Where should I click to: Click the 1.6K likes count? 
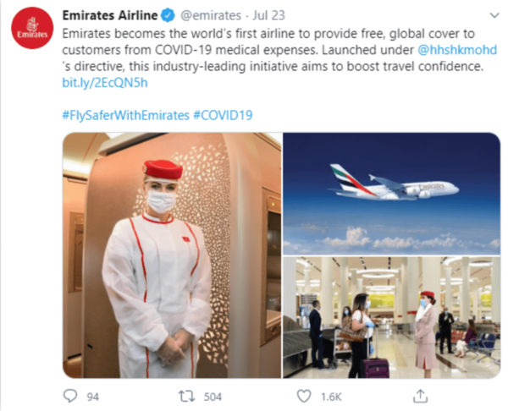click(331, 397)
